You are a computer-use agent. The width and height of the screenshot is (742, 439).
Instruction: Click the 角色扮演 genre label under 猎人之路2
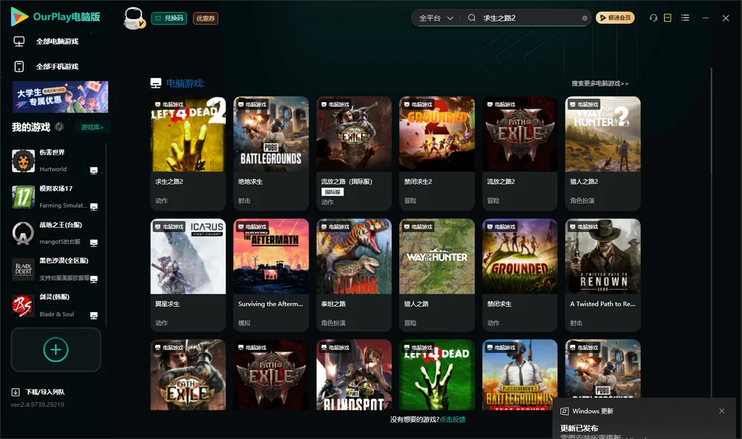click(582, 200)
